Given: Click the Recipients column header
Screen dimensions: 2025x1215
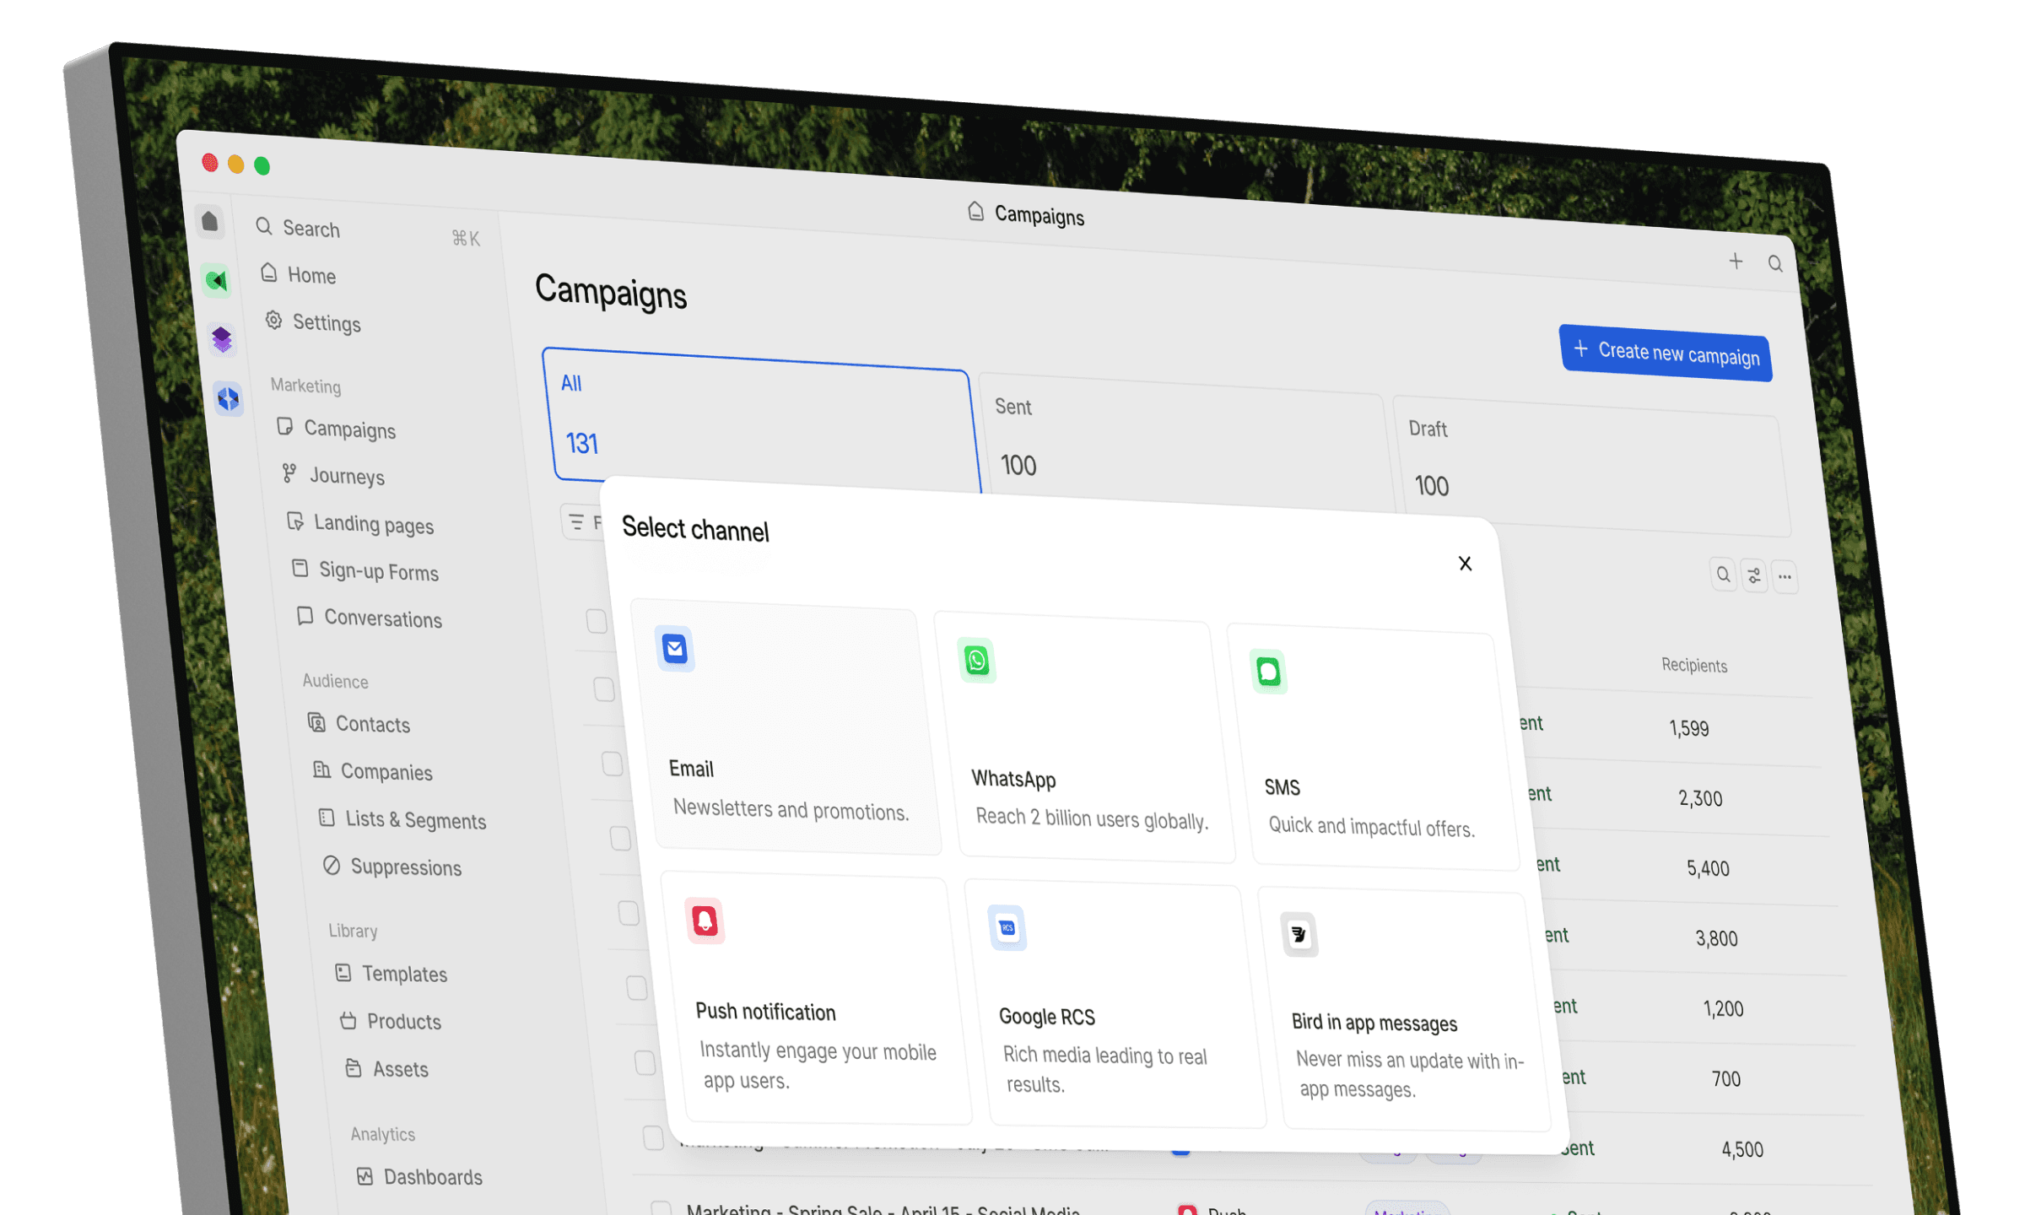Looking at the screenshot, I should (x=1693, y=665).
